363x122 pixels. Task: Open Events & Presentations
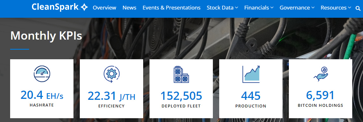pos(172,8)
